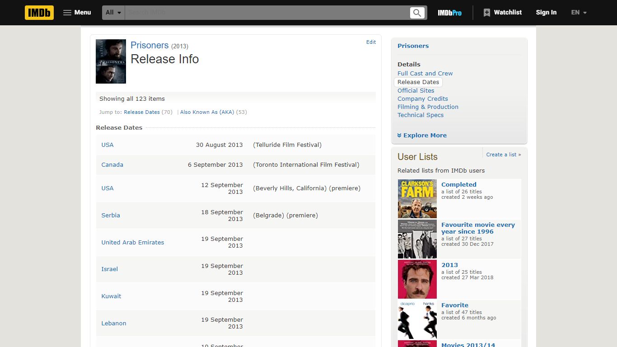Open Company Credits
The image size is (617, 347).
(x=423, y=99)
